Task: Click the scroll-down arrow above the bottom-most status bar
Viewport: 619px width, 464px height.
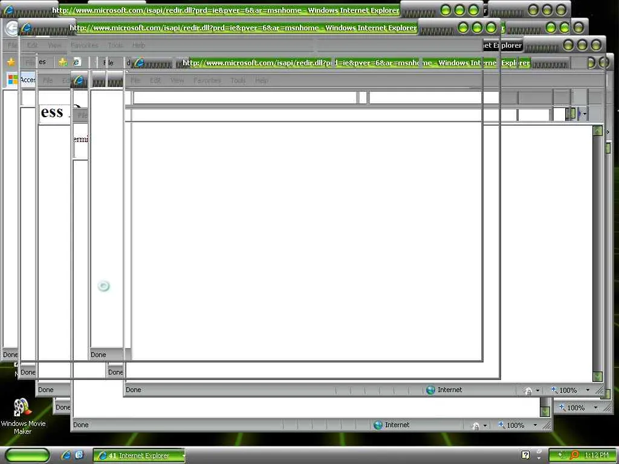Action: (x=545, y=411)
